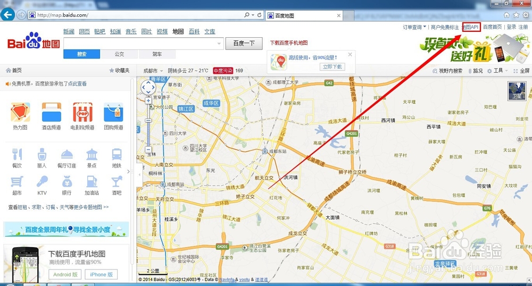Click the browser forward arrow button
Viewport: 532px width, 286px height.
point(21,14)
